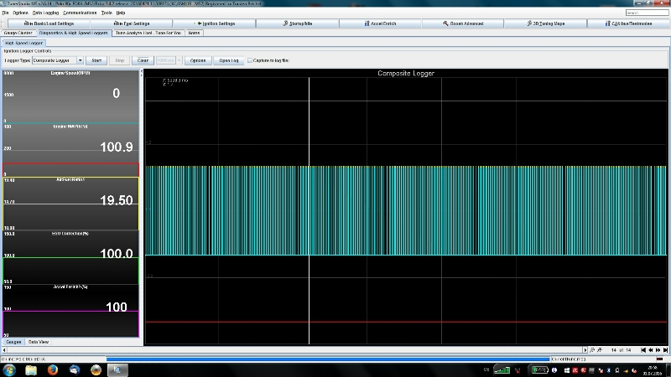Open the CAN bus/Testmodes toolbar menu

(x=628, y=23)
